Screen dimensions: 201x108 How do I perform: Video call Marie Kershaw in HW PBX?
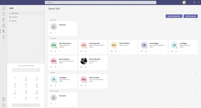pyautogui.click(x=81, y=85)
